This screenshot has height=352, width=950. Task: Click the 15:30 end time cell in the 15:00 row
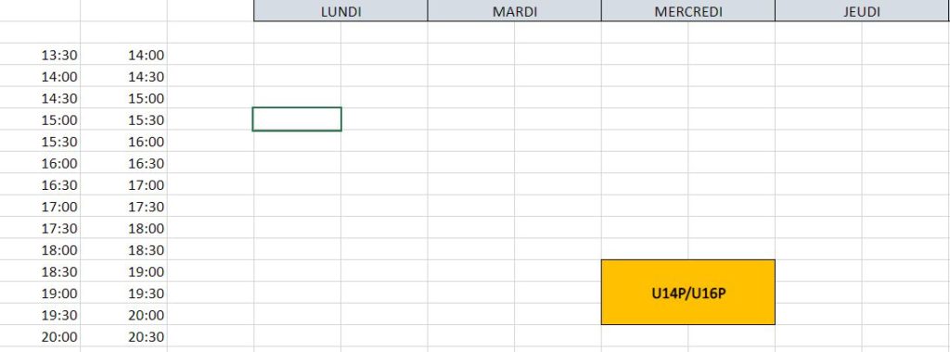click(123, 120)
